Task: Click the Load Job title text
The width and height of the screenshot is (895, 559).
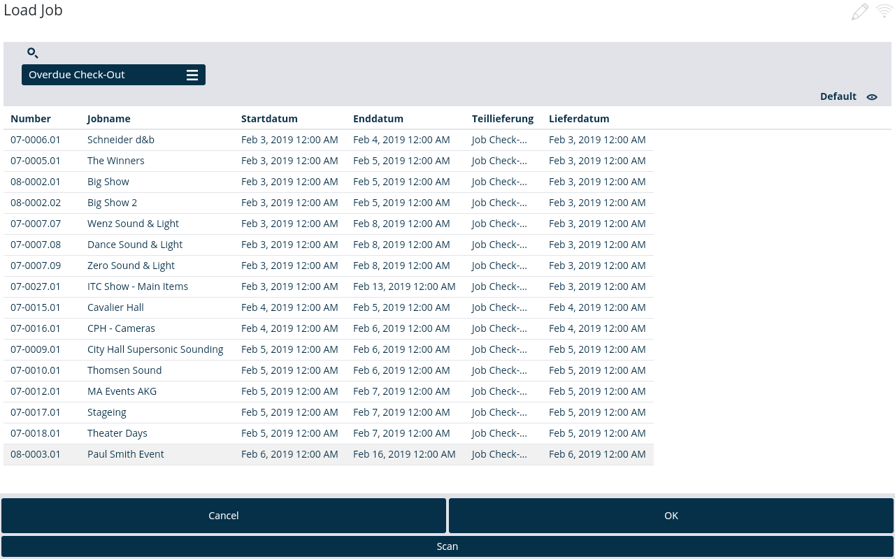Action: click(x=34, y=11)
